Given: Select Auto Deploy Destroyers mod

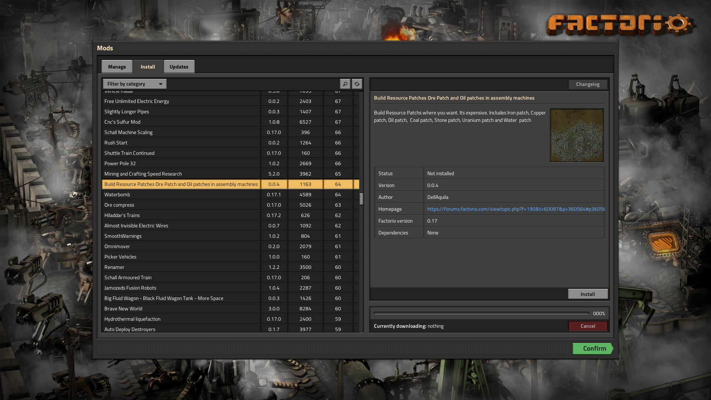Looking at the screenshot, I should click(230, 329).
